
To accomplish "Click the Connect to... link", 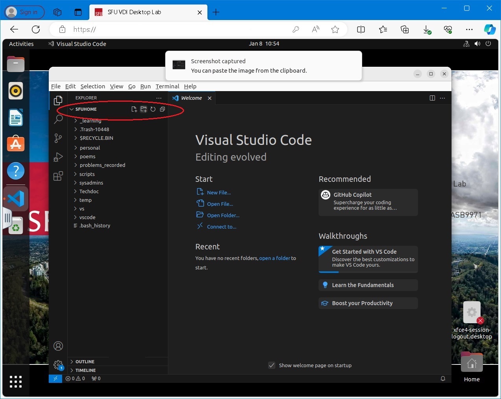I will (221, 227).
